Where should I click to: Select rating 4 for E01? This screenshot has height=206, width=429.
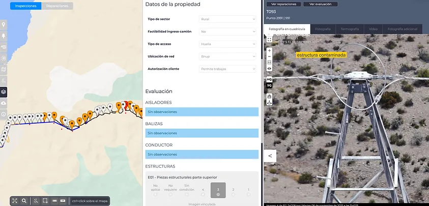[x=203, y=194]
